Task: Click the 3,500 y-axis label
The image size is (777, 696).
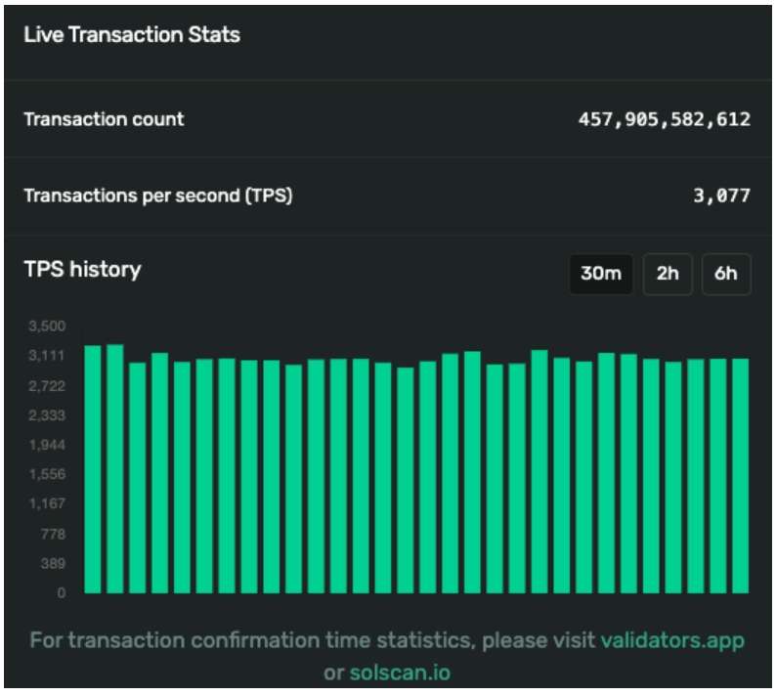Action: [x=47, y=326]
